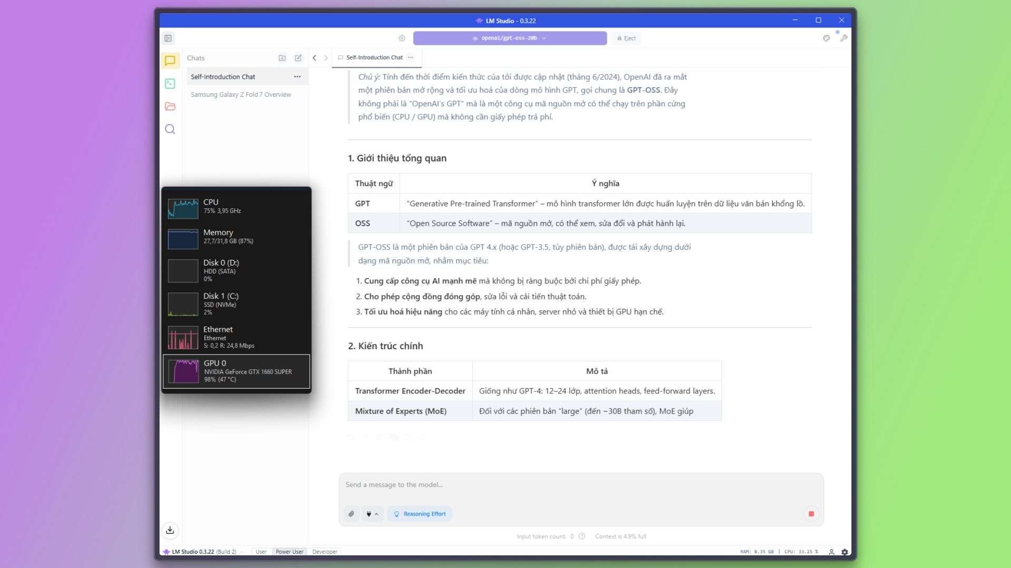The image size is (1011, 568).
Task: Create a new chat with edit icon
Action: [298, 58]
